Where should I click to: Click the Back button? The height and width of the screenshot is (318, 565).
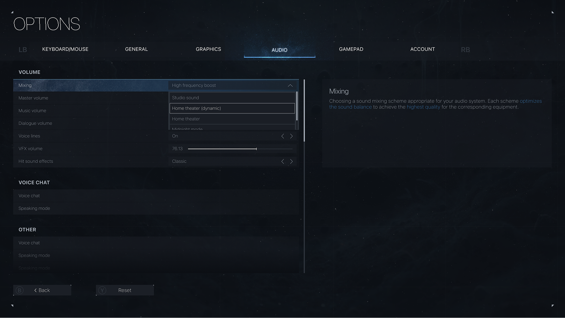tap(42, 290)
